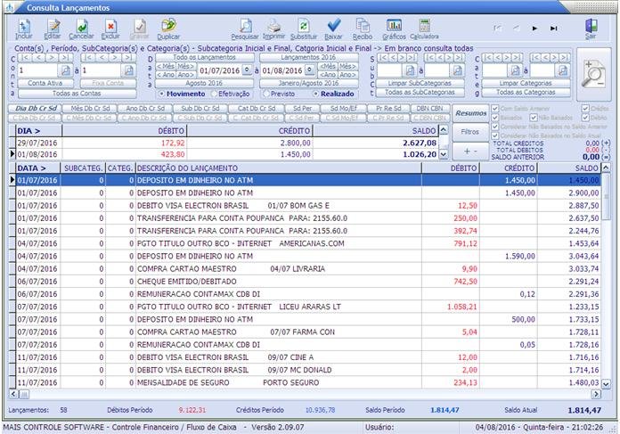Open lookup for the final Categoria field
The image size is (620, 434).
(x=563, y=70)
